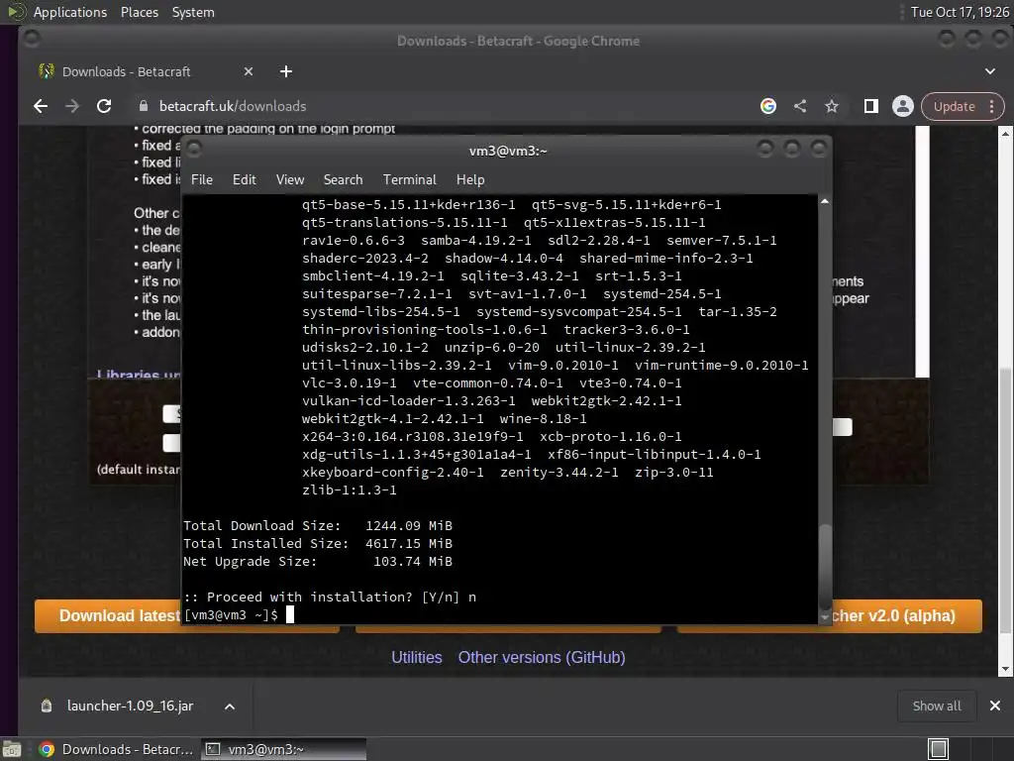The height and width of the screenshot is (761, 1014).
Task: Click the terminal scrollbar thumb
Action: (825, 565)
